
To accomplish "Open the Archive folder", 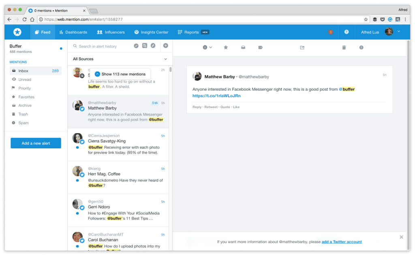I will [x=36, y=105].
